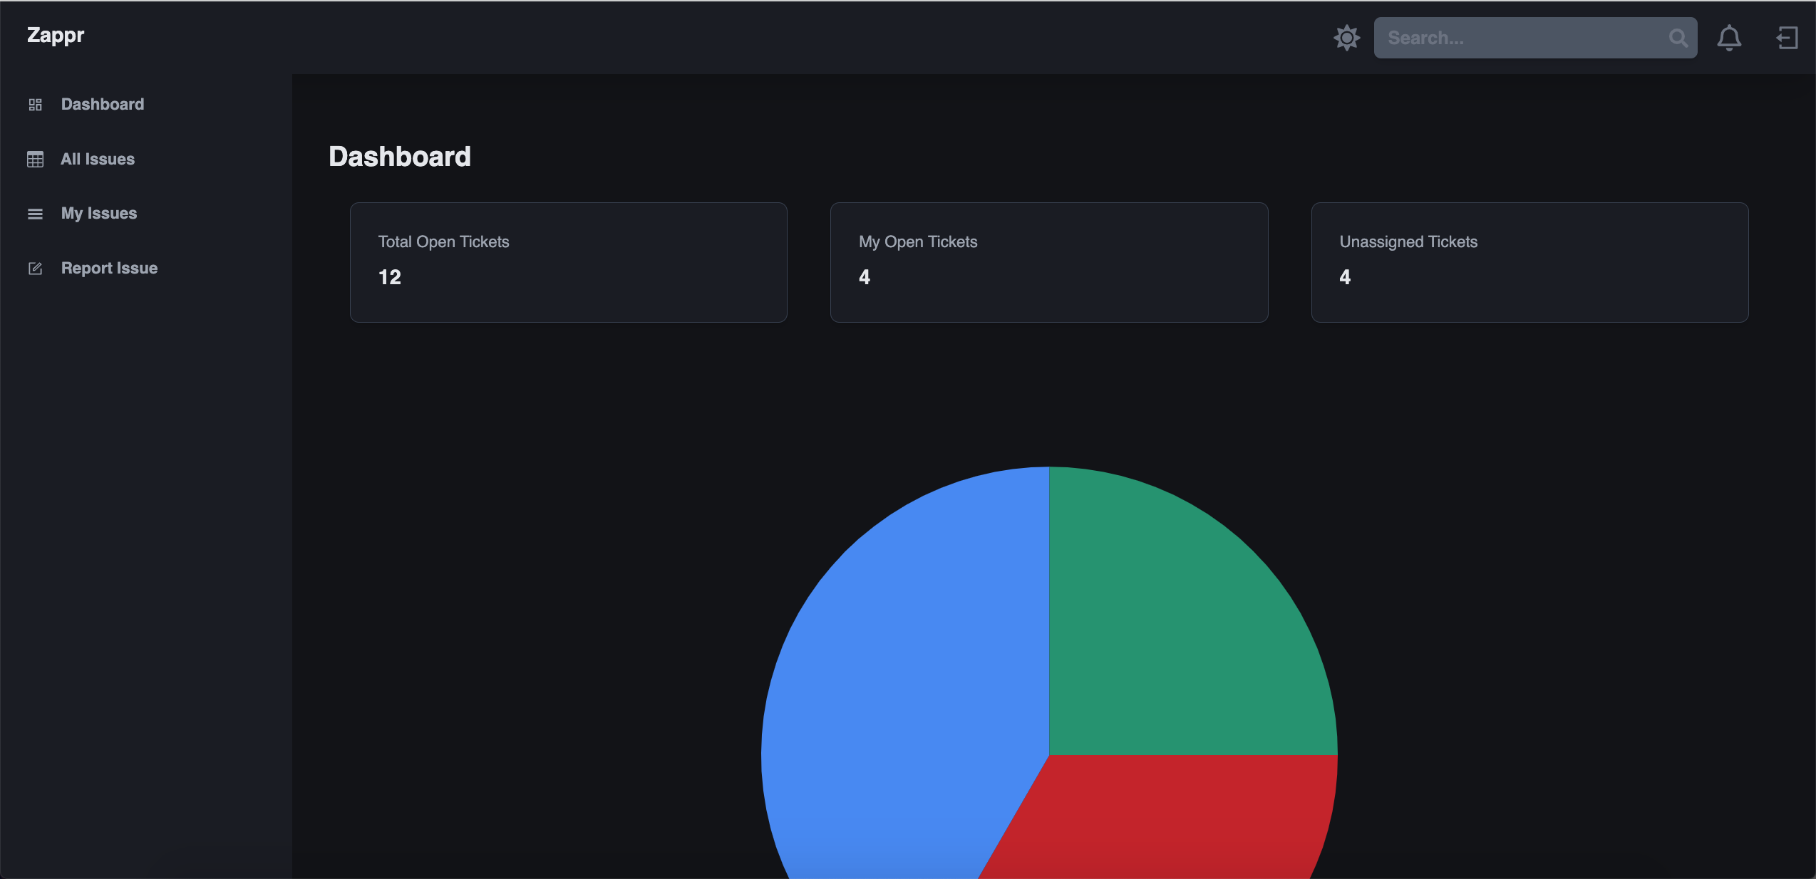The image size is (1816, 879).
Task: Click the Total Open Tickets card
Action: [568, 262]
